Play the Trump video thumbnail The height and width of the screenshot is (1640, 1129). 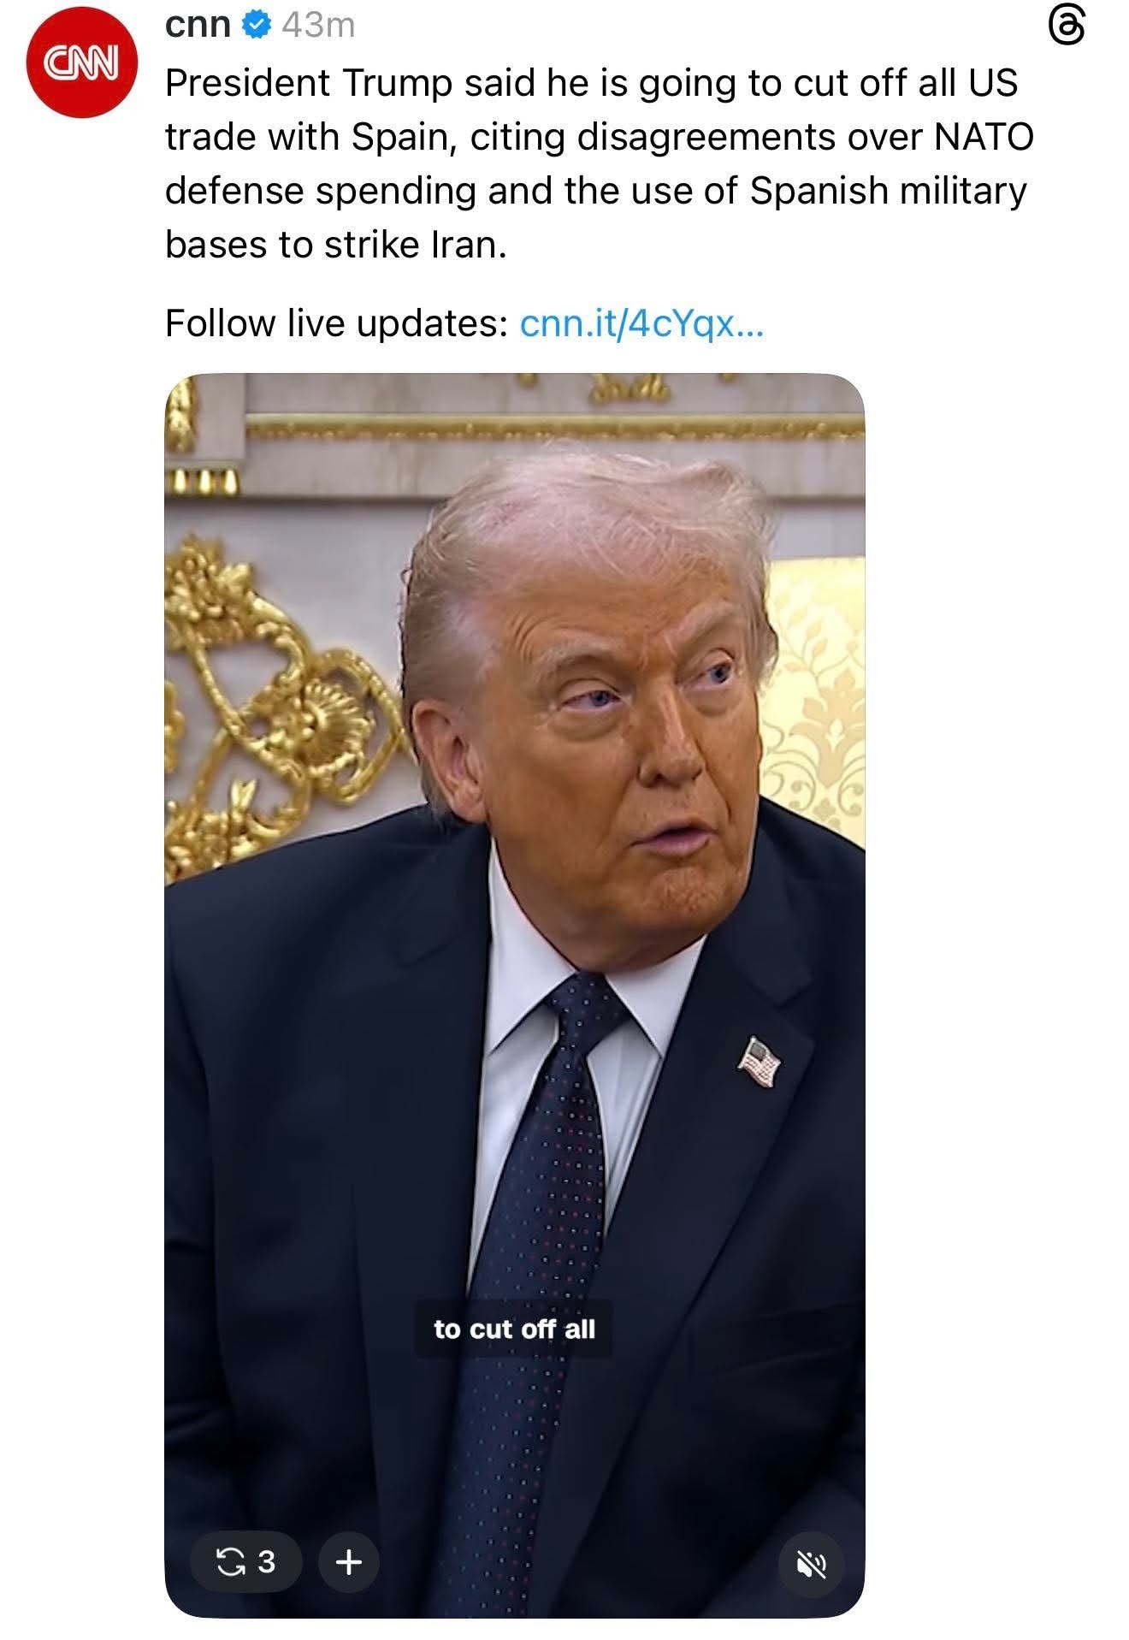tap(514, 995)
